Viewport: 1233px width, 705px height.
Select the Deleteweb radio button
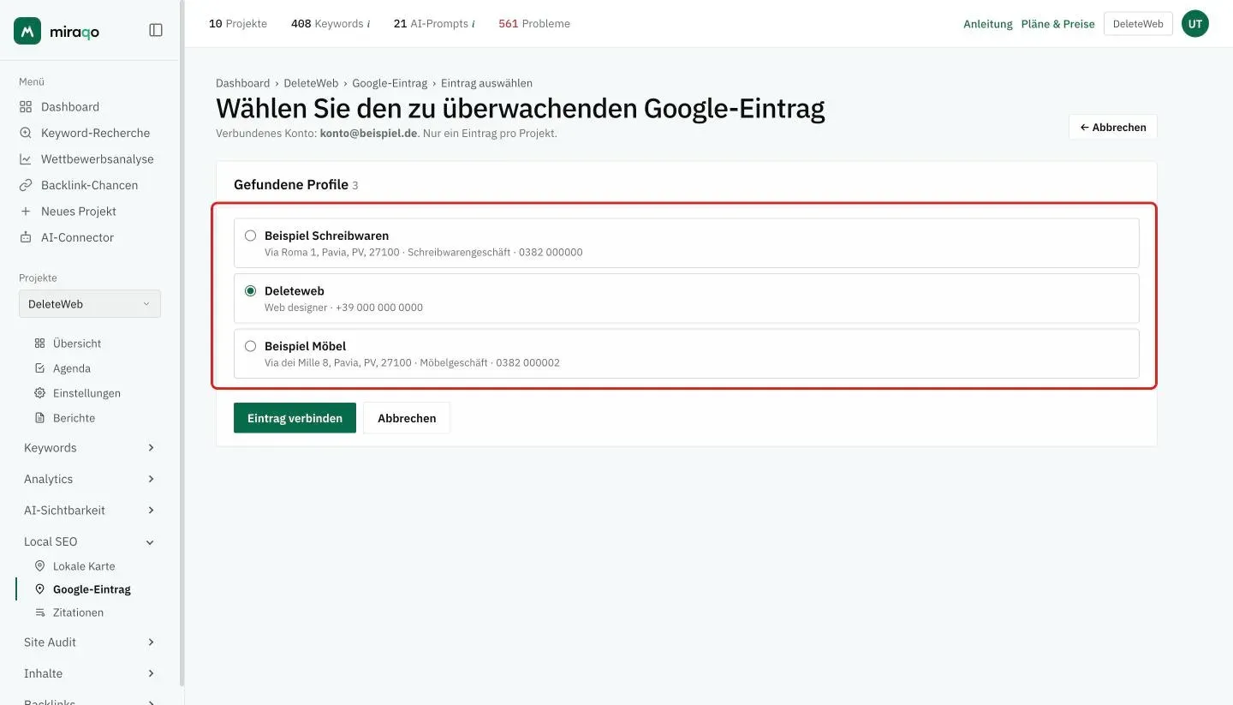point(251,291)
